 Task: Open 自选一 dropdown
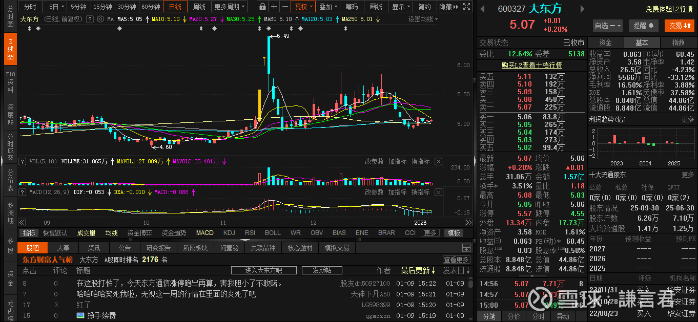click(608, 26)
